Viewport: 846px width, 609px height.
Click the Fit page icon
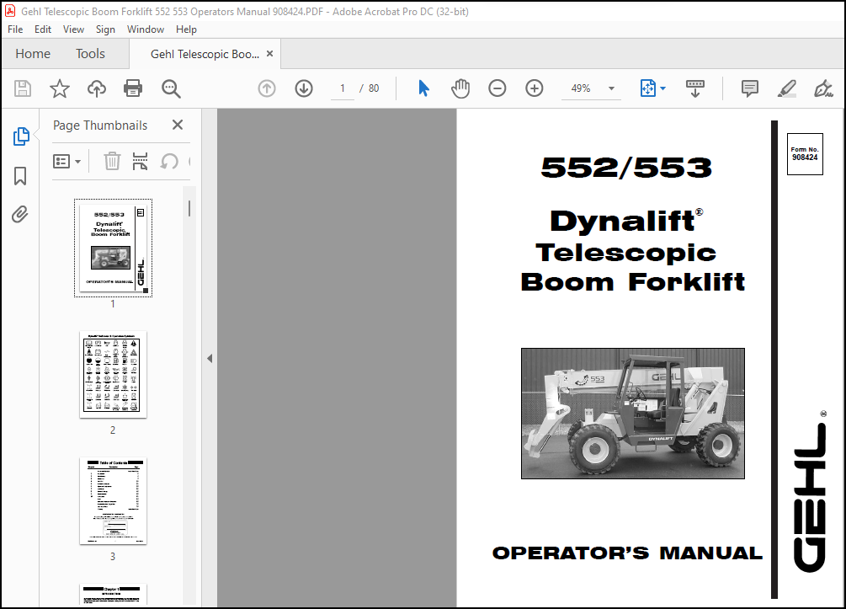(647, 88)
